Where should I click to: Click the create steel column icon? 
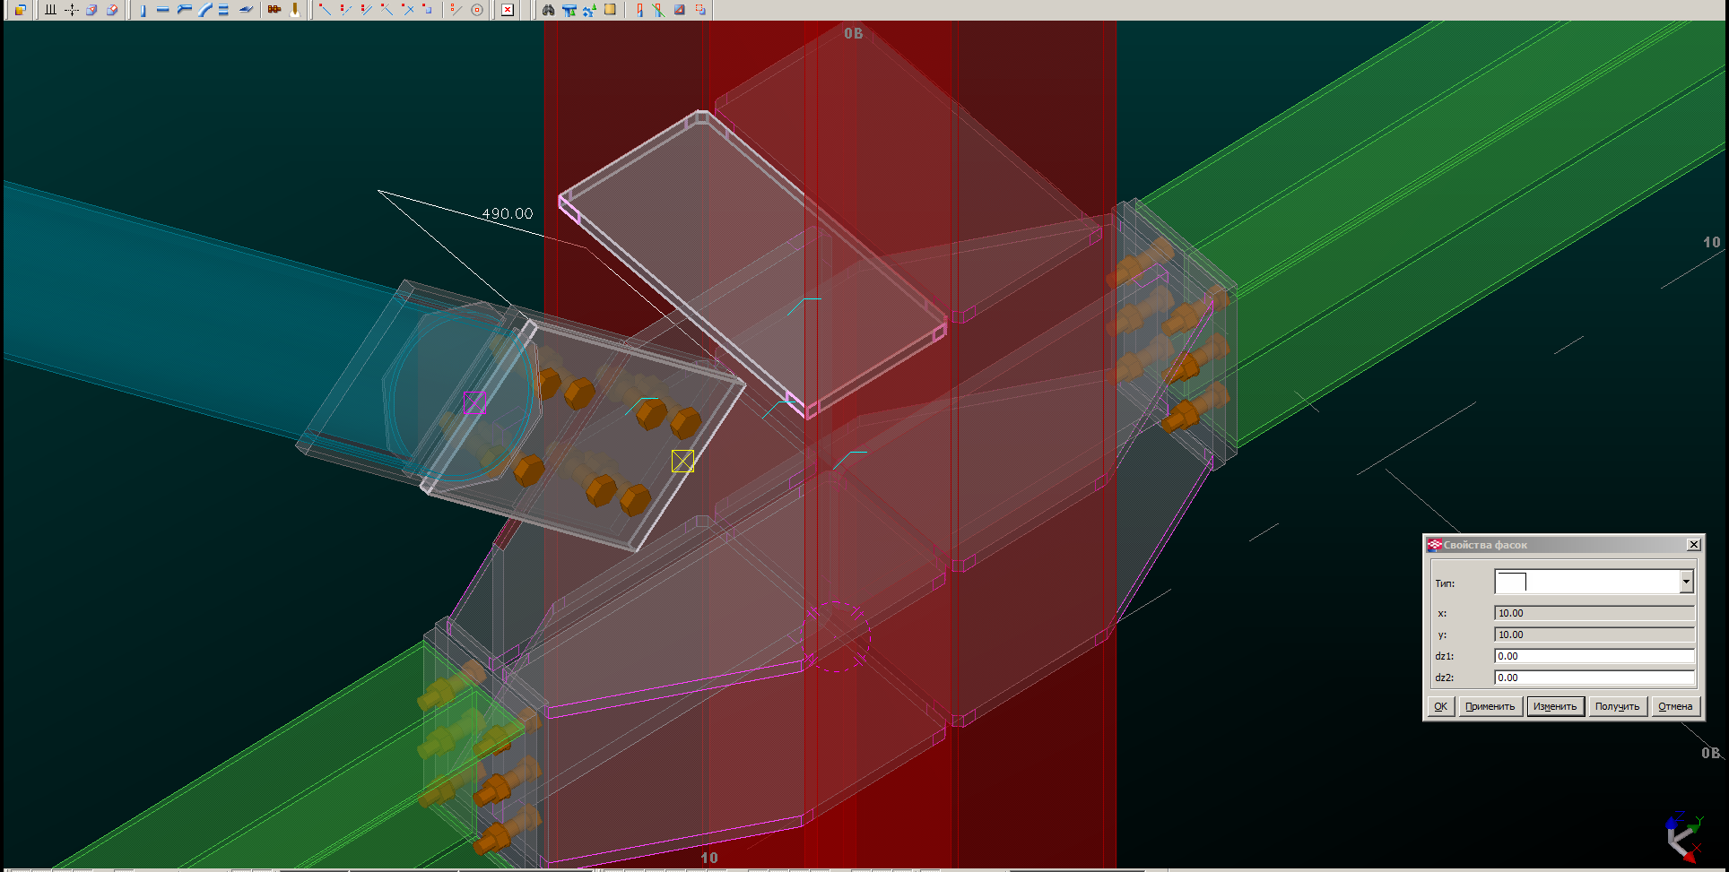[143, 10]
